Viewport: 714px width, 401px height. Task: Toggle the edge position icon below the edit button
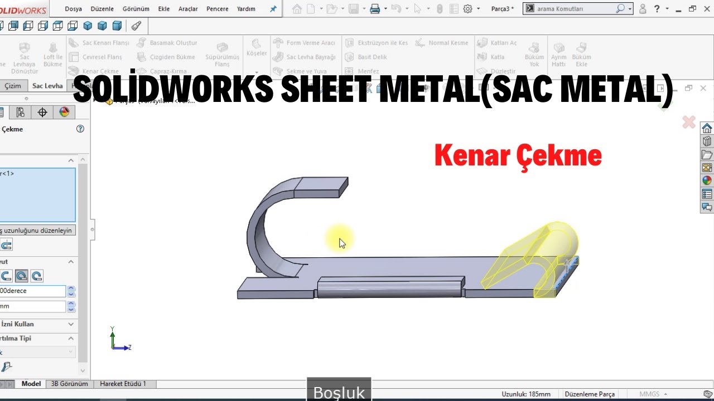tap(6, 245)
